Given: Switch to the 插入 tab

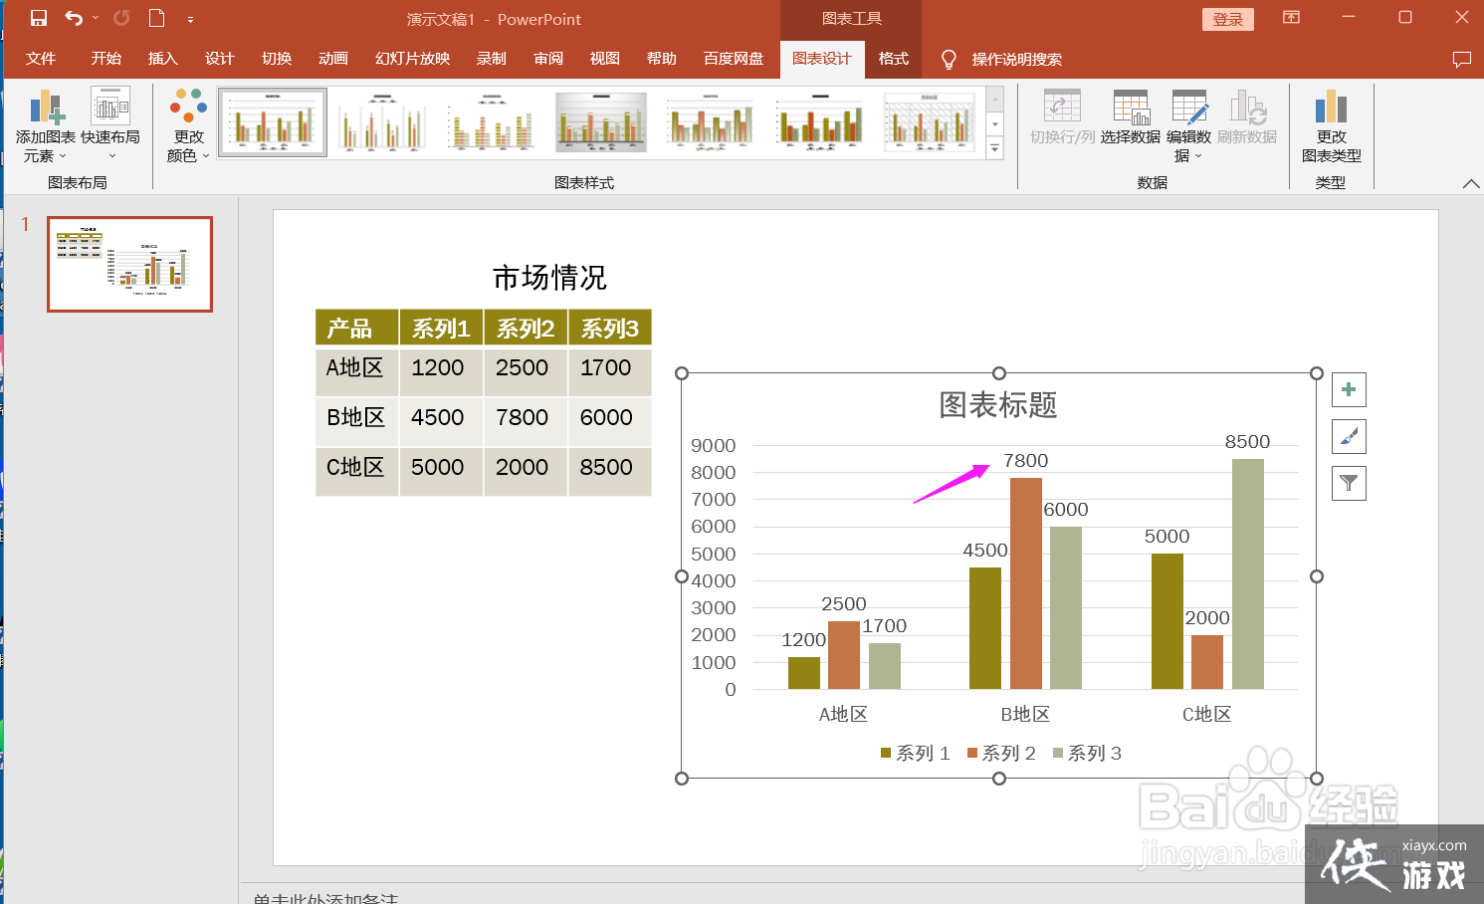Looking at the screenshot, I should (163, 59).
